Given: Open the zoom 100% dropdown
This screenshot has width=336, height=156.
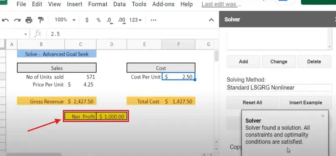Looking at the screenshot, I should pos(65,20).
